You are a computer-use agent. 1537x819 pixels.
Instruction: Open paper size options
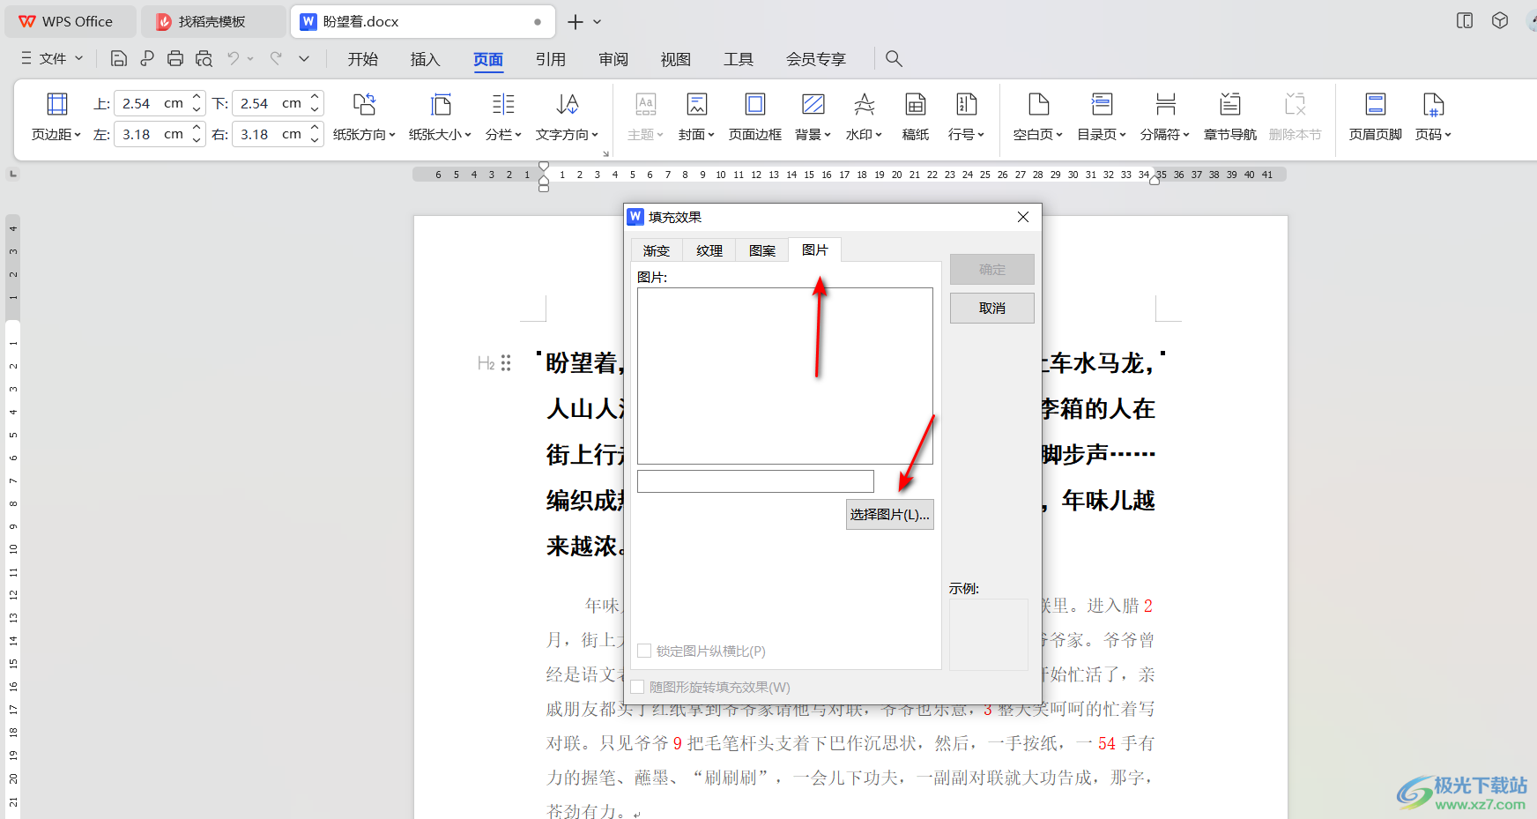(440, 116)
